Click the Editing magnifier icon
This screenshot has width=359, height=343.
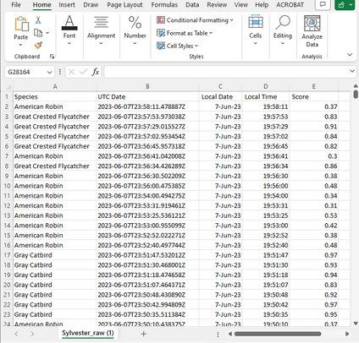283,23
